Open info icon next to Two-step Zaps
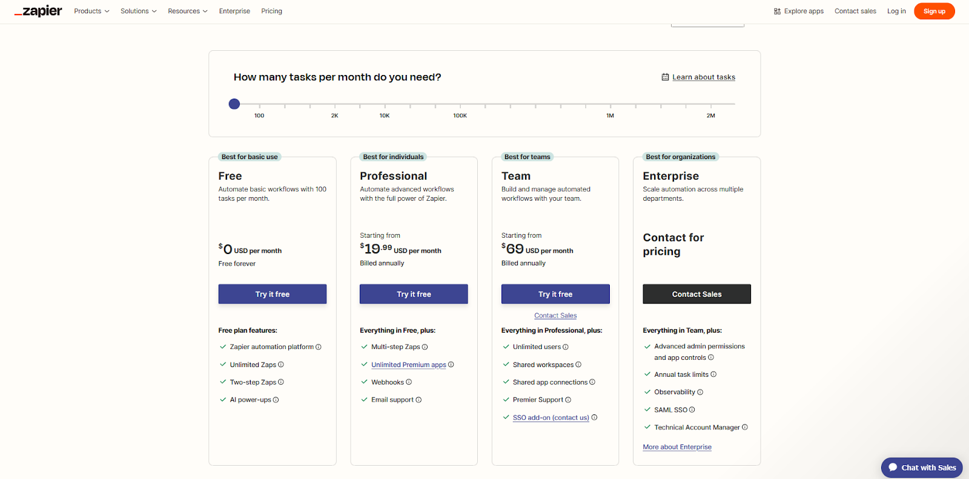This screenshot has width=969, height=479. point(281,382)
